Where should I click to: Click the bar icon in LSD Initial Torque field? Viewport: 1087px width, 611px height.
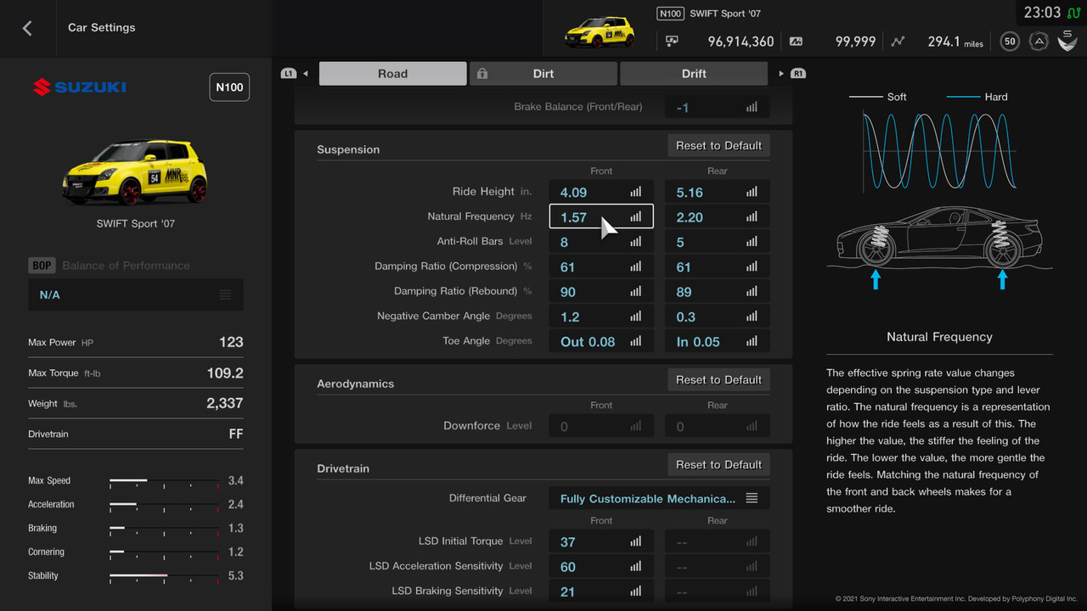[x=636, y=541]
